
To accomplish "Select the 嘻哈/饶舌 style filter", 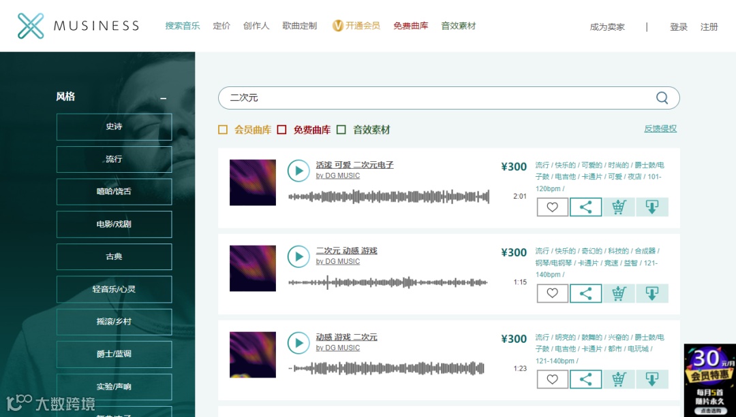I will pos(114,192).
